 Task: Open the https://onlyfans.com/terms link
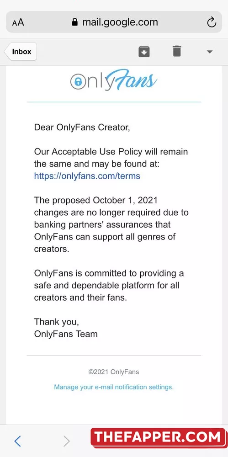pos(87,176)
